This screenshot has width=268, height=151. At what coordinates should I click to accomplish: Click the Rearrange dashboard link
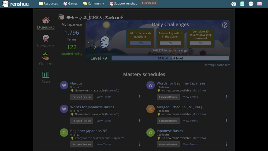coord(216,65)
